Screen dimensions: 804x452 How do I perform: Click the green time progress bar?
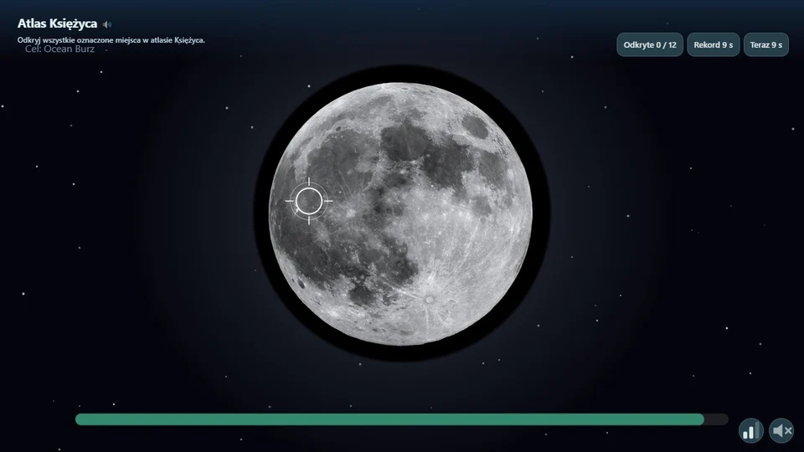click(x=401, y=419)
